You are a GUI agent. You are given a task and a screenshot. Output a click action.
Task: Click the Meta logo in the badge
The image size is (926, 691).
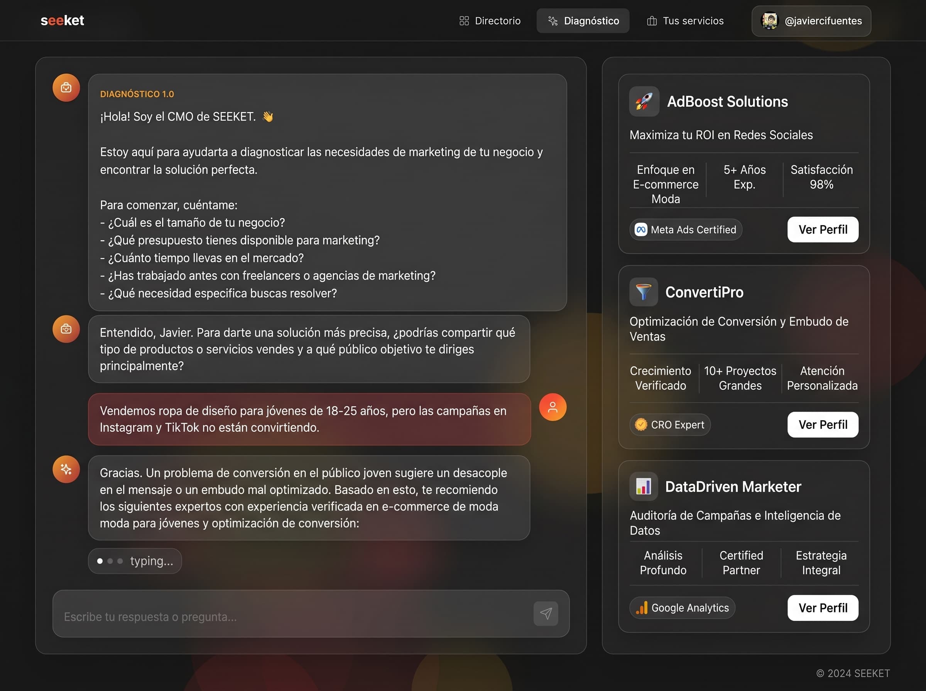point(640,230)
